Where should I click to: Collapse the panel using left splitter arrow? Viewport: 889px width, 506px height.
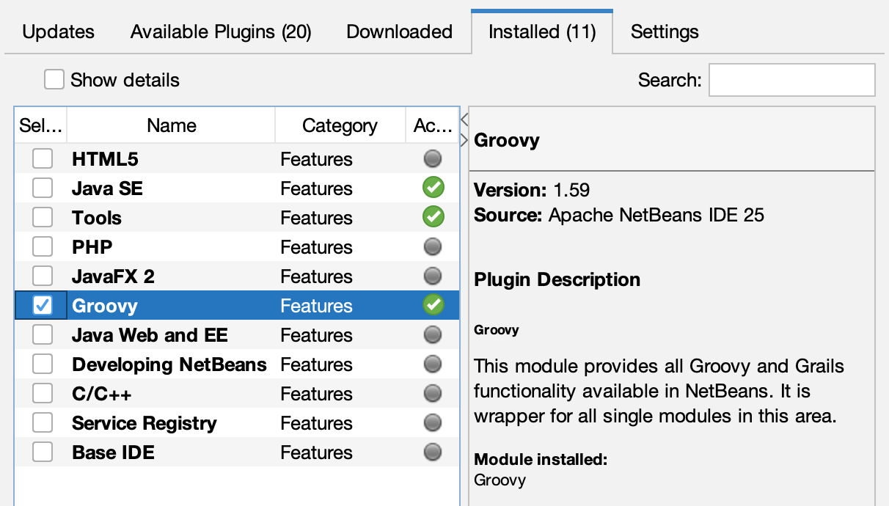(464, 120)
